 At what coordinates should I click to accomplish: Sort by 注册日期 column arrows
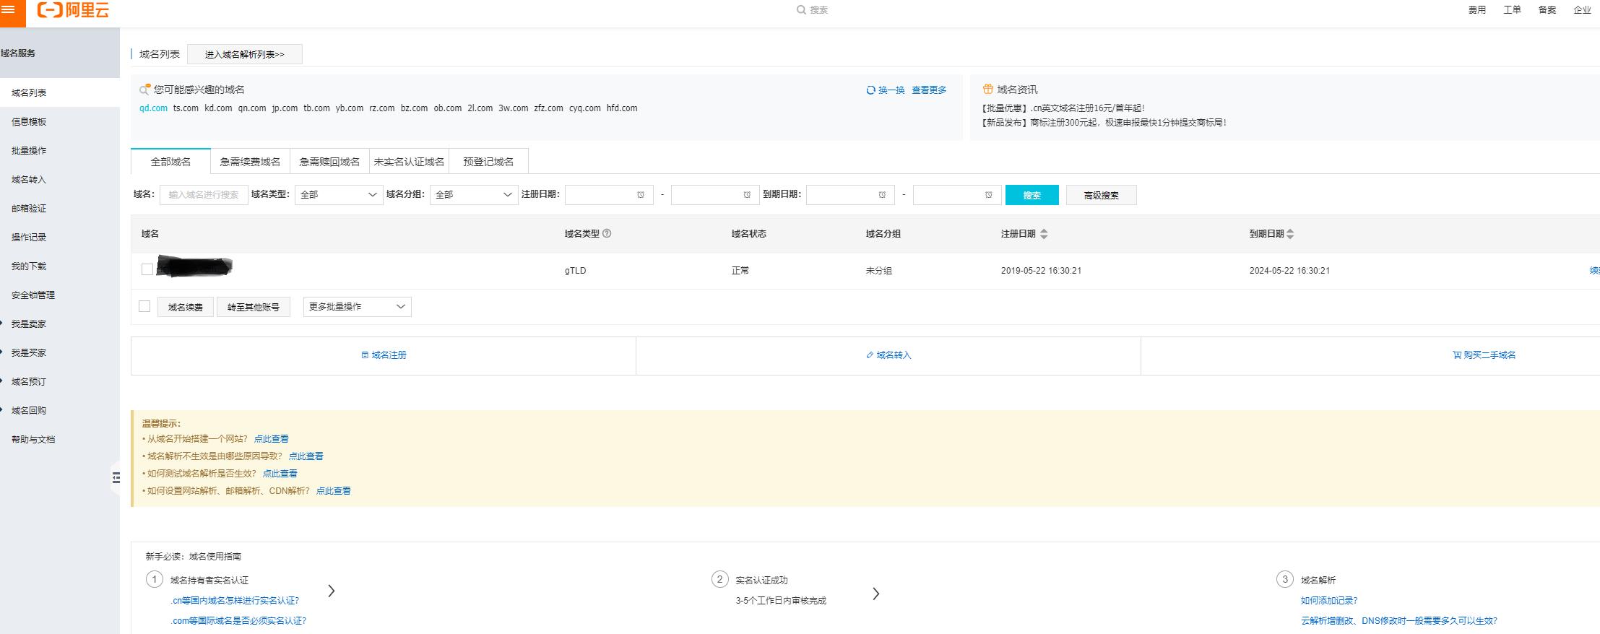(1044, 234)
